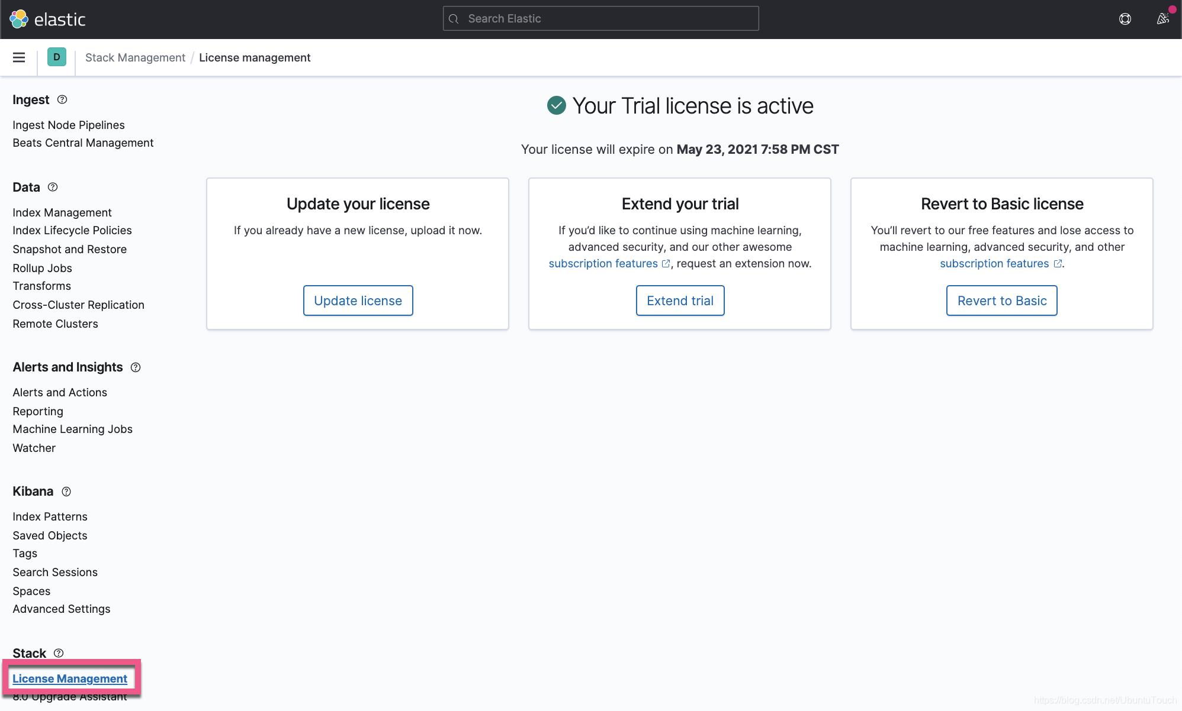Click the Revert to Basic button
This screenshot has height=711, width=1182.
click(1002, 300)
